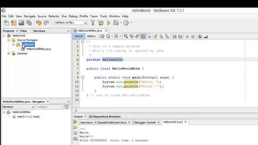Image resolution: width=258 pixels, height=145 pixels.
Task: Click the Stop square icon in Output
Action: (75, 133)
